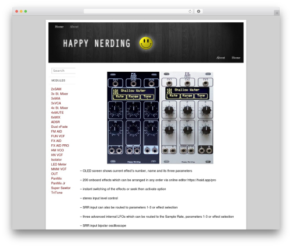This screenshot has height=247, width=292.
Task: Open the FM AID module page
Action: (x=57, y=131)
